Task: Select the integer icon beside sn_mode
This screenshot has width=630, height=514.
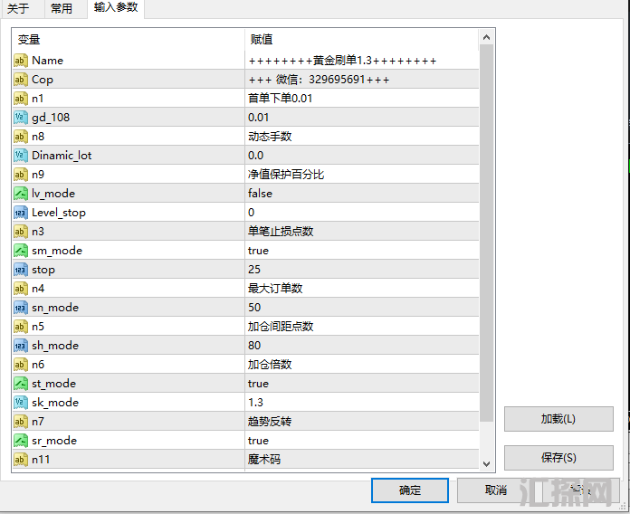Action: [21, 308]
